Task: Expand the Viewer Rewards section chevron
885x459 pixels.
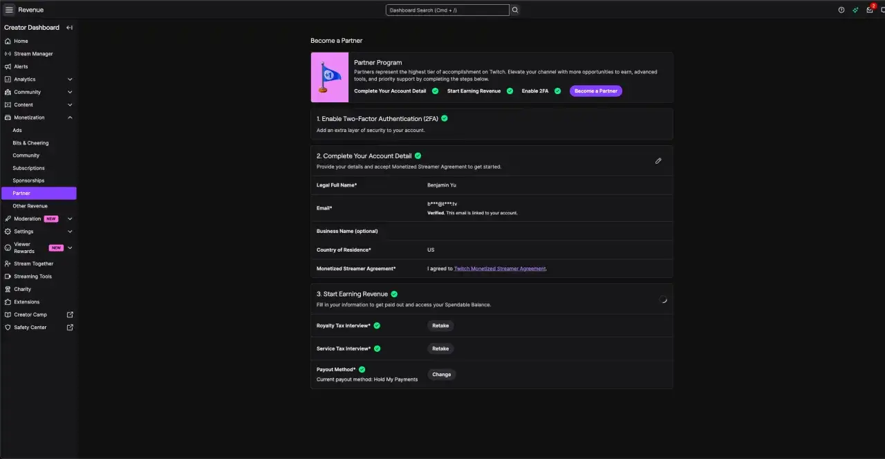Action: (x=70, y=247)
